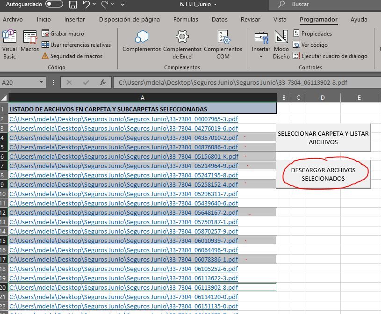Open the undo history dropdown arrow

(95, 5)
